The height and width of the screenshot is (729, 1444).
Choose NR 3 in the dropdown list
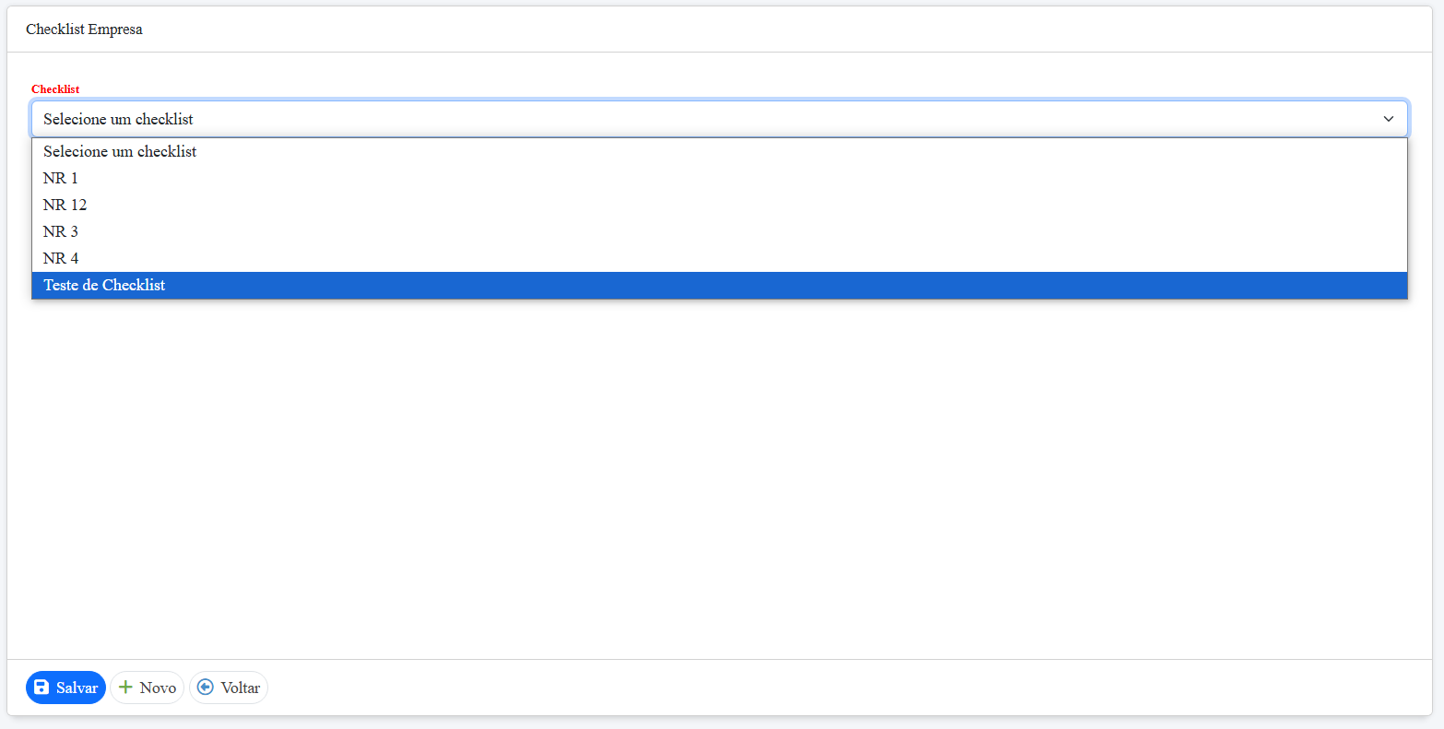click(61, 231)
